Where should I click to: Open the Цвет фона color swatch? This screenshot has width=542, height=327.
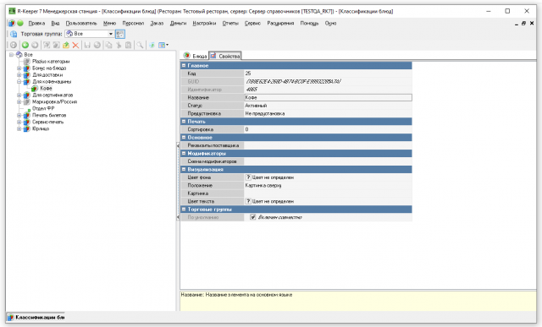pyautogui.click(x=248, y=177)
